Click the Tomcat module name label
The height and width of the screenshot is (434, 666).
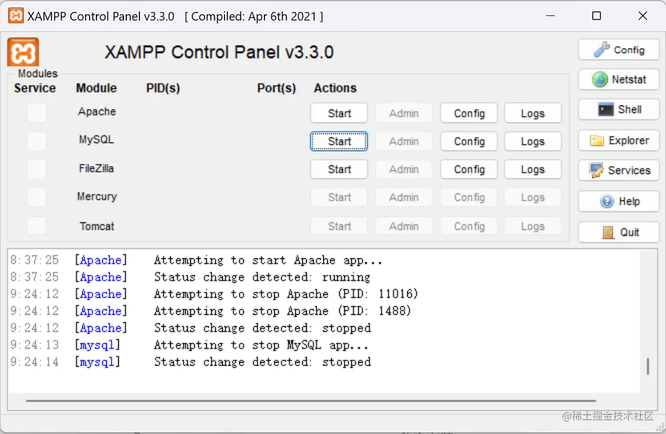click(97, 226)
